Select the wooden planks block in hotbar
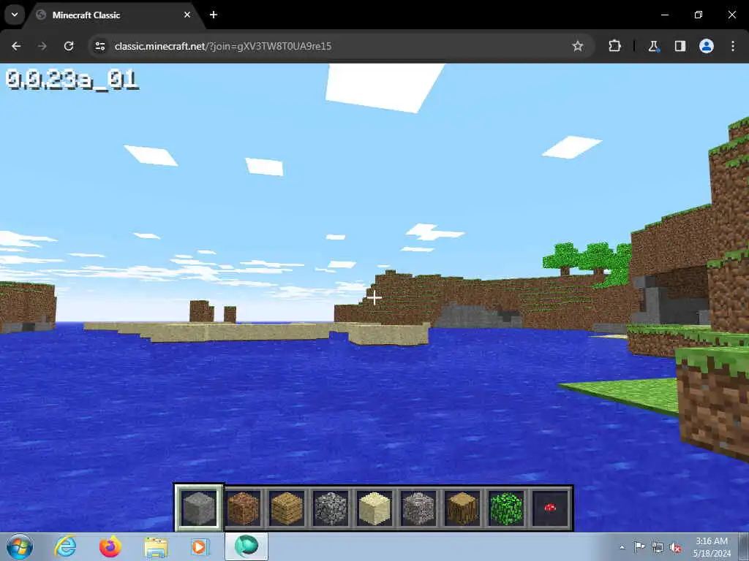The image size is (749, 561). pos(287,508)
